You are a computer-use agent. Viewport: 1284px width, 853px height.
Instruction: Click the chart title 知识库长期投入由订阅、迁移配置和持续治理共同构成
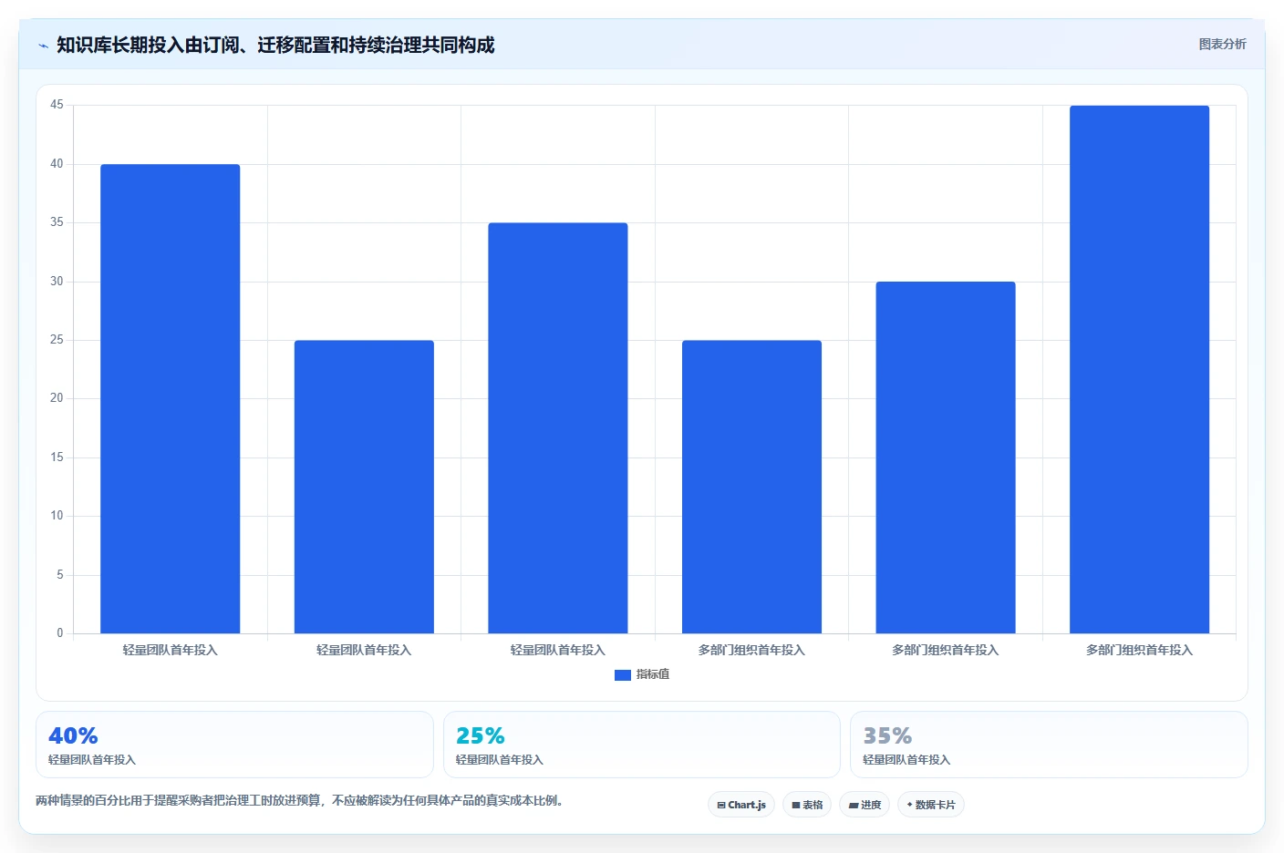(x=275, y=45)
